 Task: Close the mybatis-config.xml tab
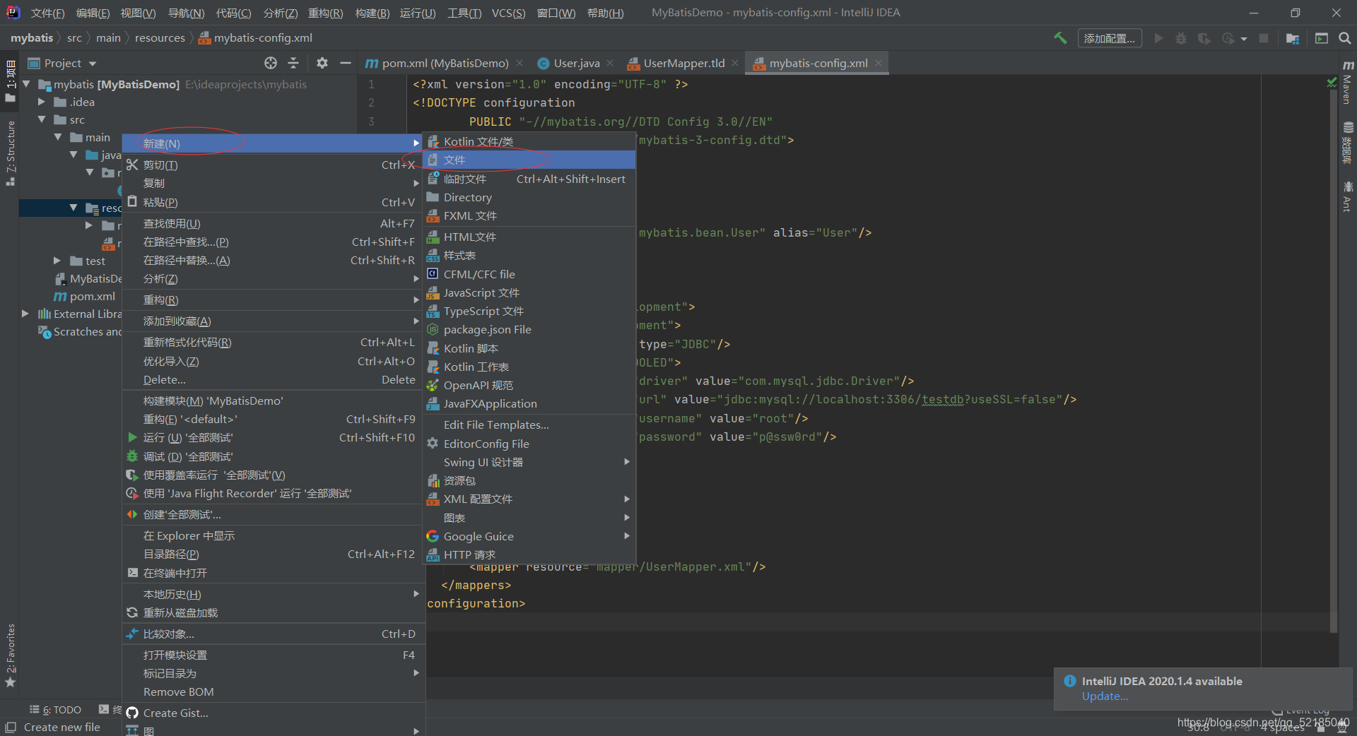click(x=879, y=63)
